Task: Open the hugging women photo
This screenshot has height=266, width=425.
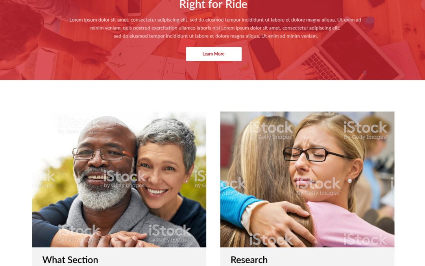Action: 307,179
